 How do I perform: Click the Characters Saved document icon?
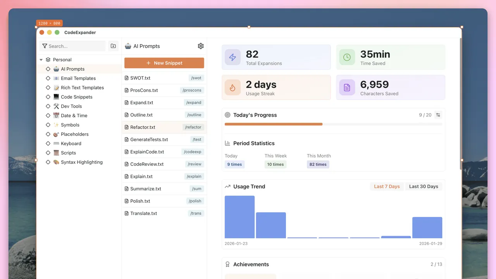coord(347,88)
